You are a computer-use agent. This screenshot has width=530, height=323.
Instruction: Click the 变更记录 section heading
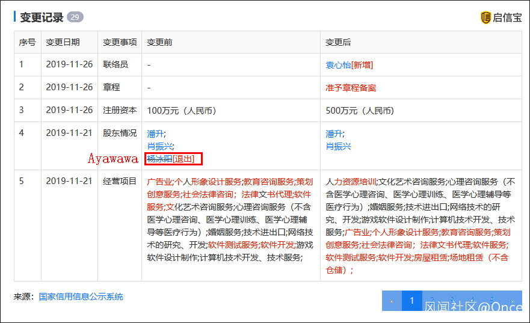coord(42,17)
